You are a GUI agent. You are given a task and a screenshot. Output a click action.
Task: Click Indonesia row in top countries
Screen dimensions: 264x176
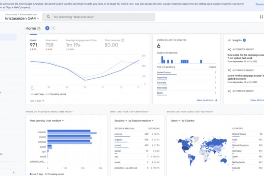tap(186, 88)
